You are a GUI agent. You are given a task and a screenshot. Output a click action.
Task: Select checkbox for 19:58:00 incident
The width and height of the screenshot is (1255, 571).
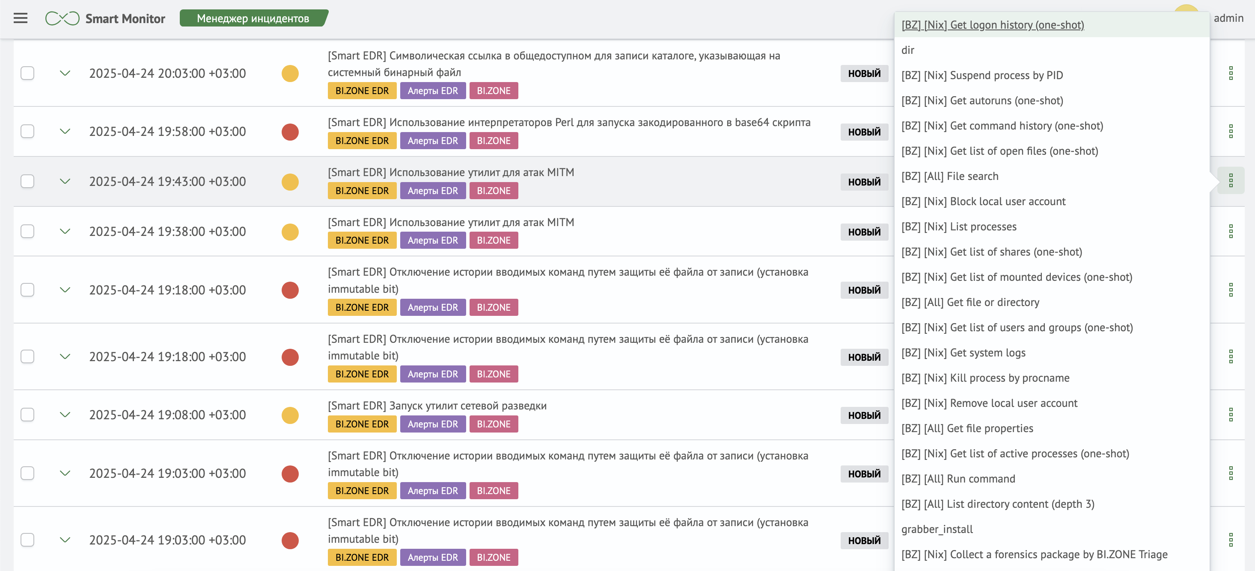(27, 131)
